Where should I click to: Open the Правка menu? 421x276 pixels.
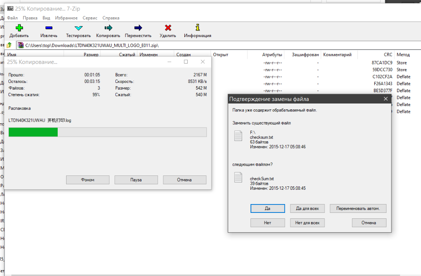(x=30, y=18)
